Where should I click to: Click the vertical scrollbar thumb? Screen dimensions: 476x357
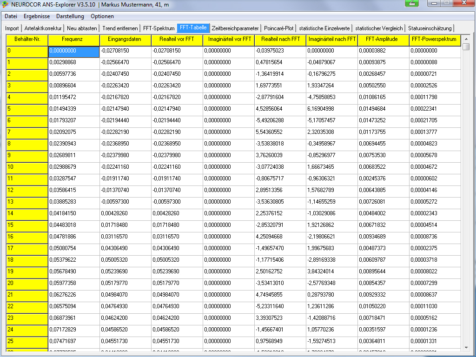(x=466, y=47)
